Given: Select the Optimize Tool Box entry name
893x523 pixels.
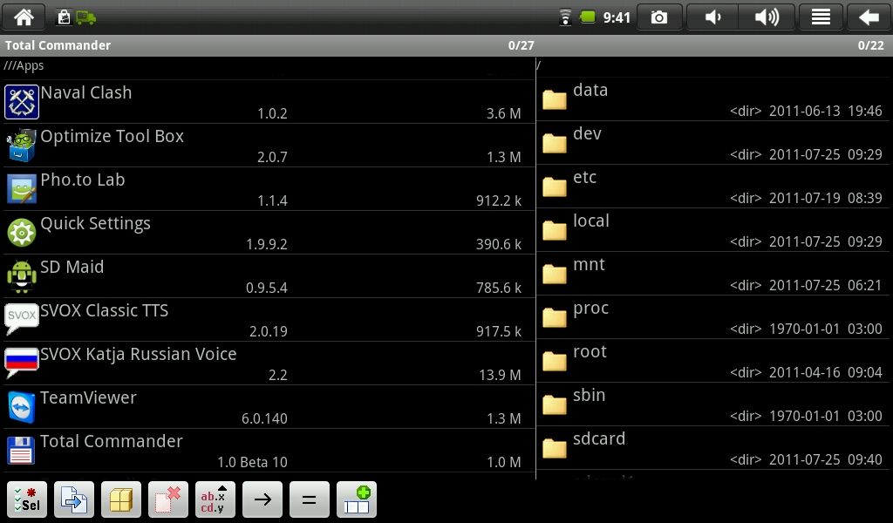Looking at the screenshot, I should (x=112, y=137).
